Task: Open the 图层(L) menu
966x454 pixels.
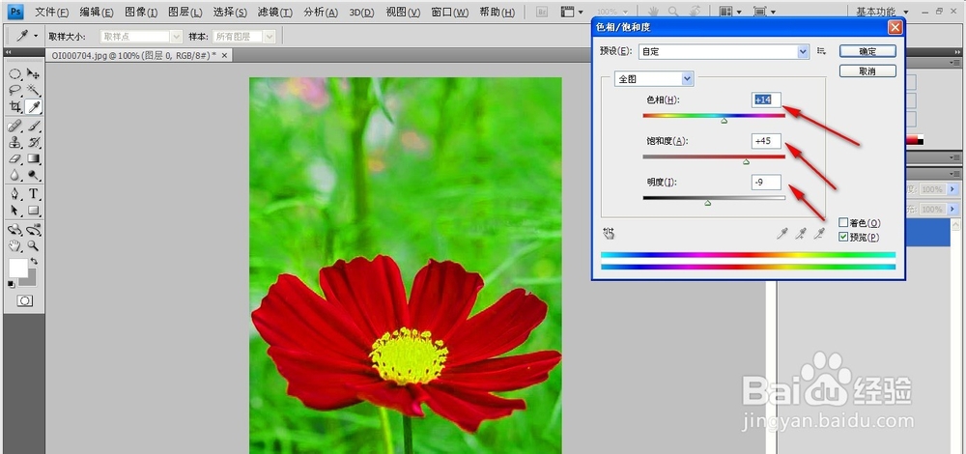Action: [185, 13]
